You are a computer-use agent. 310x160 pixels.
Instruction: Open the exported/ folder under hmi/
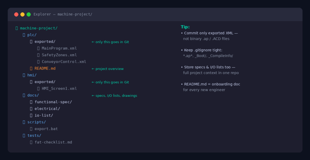pyautogui.click(x=45, y=82)
